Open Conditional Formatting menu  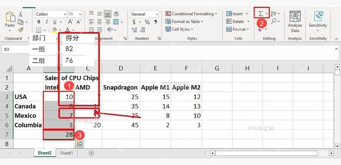[191, 14]
